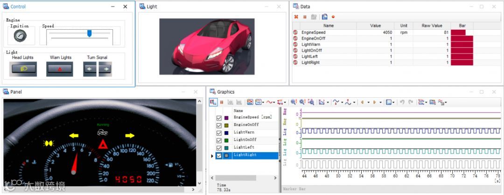
Task: Click the Raw Value column header
Action: tap(432, 26)
